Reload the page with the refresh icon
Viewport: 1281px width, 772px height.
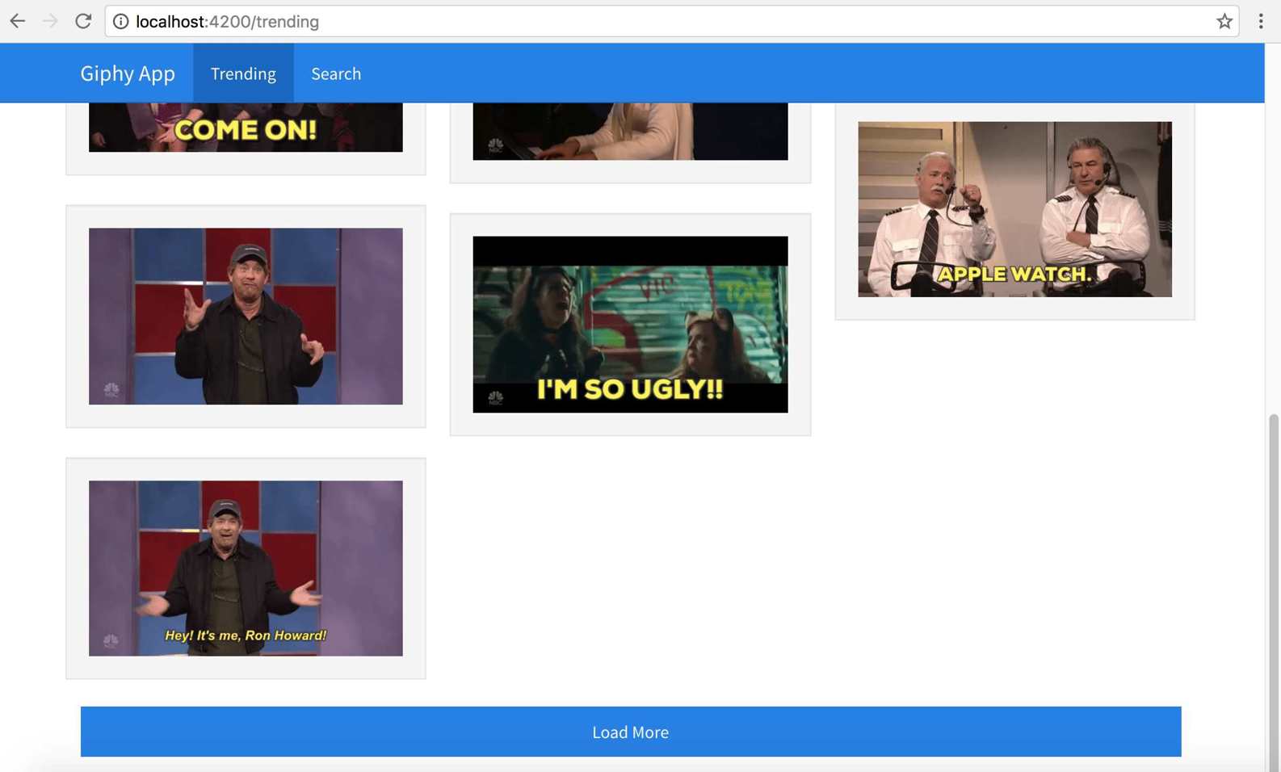point(83,21)
